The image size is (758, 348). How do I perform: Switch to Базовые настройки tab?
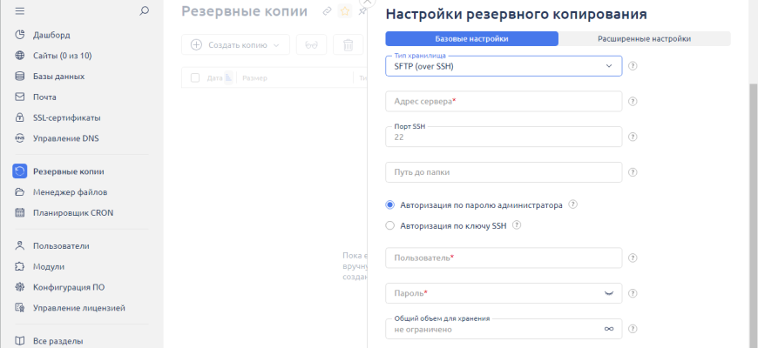pos(471,38)
